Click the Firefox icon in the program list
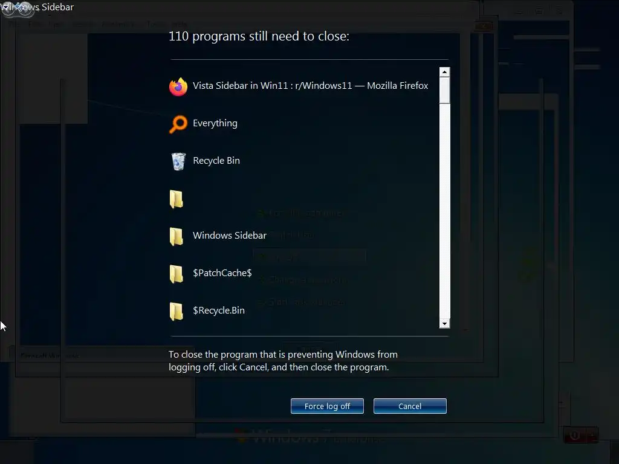 click(x=178, y=86)
